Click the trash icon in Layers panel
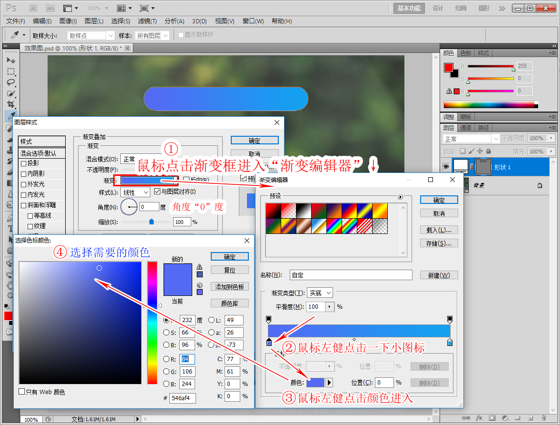 click(x=543, y=418)
